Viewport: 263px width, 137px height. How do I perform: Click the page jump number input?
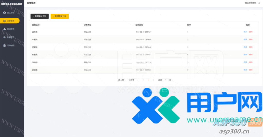click(x=166, y=80)
